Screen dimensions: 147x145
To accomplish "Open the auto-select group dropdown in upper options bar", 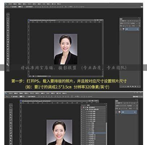I will (x=21, y=7).
